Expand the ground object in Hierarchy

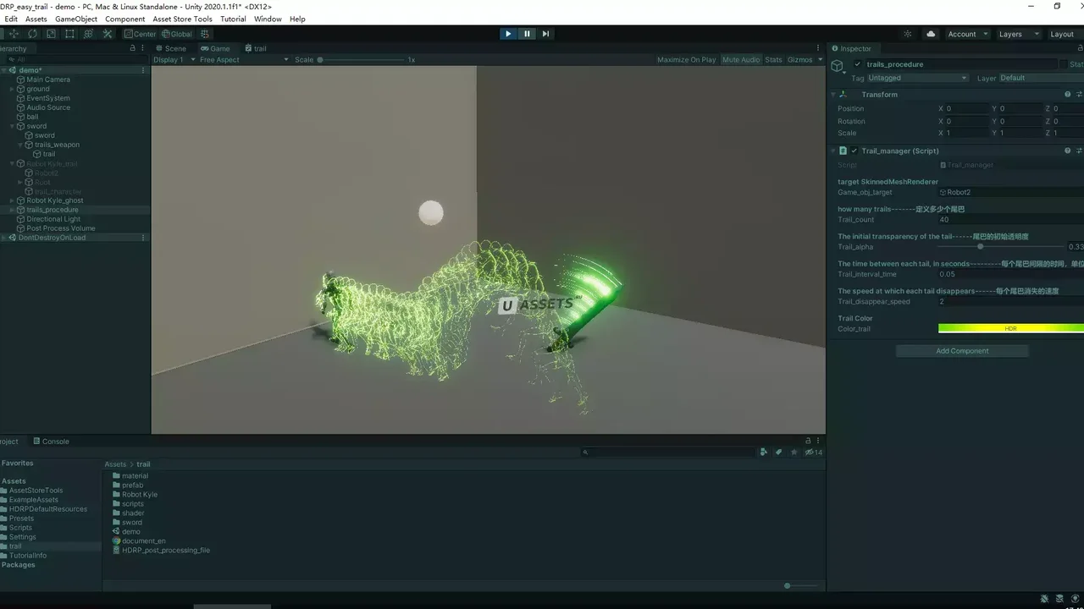tap(13, 89)
